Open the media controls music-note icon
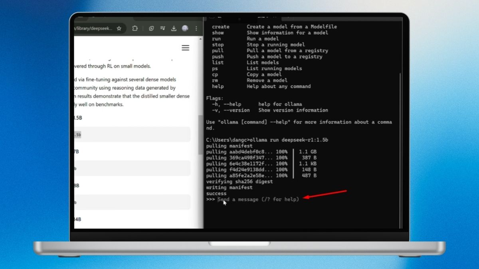This screenshot has width=479, height=269. pos(162,29)
